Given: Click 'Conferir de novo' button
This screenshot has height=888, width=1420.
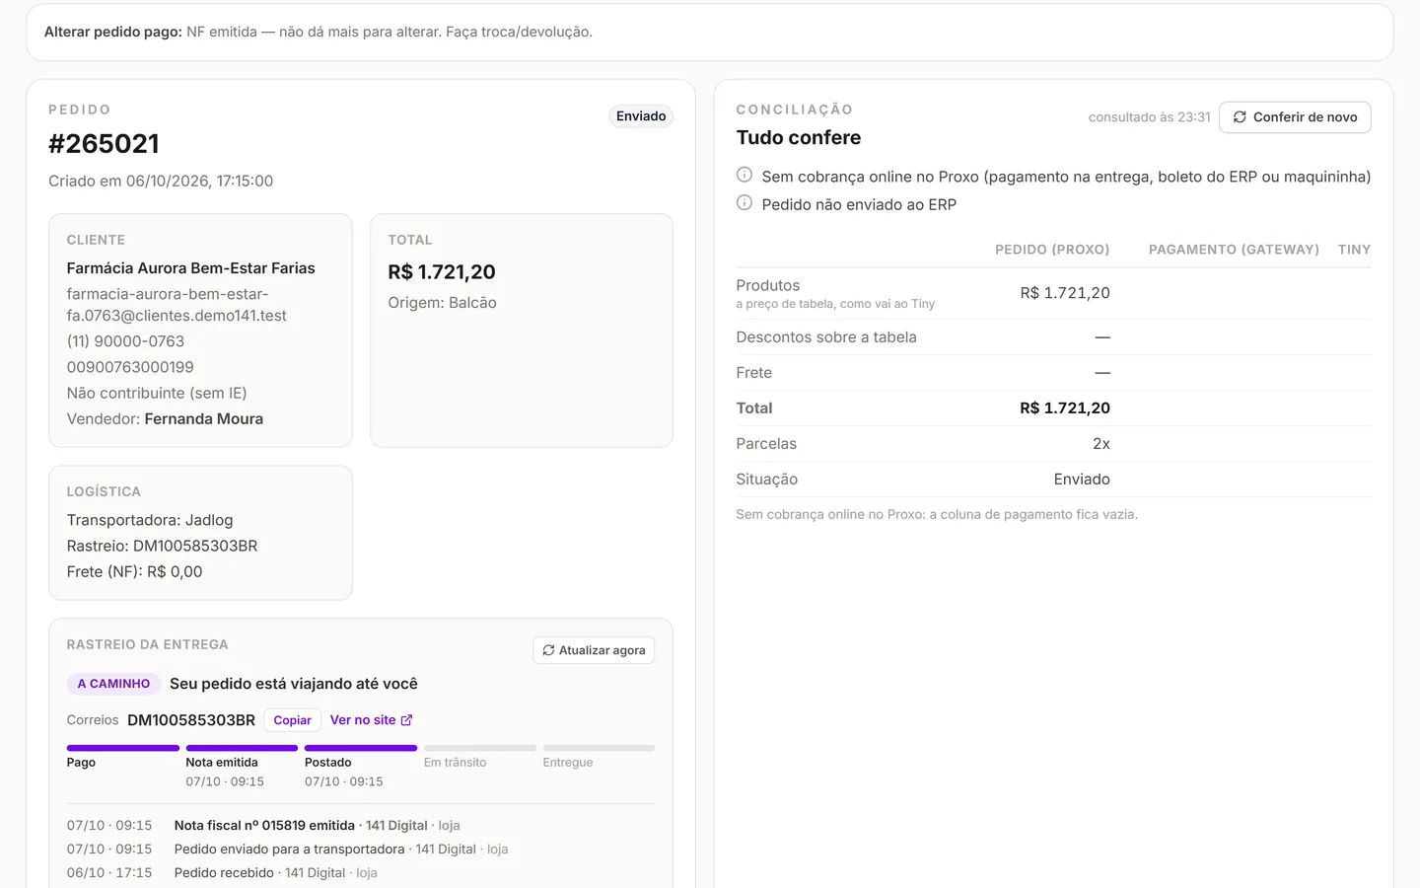Looking at the screenshot, I should 1295,116.
